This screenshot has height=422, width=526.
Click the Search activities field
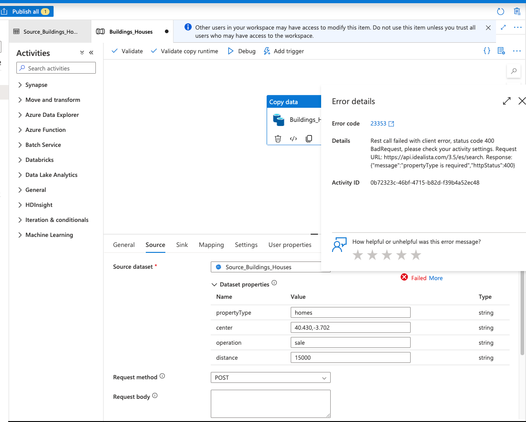(x=56, y=68)
